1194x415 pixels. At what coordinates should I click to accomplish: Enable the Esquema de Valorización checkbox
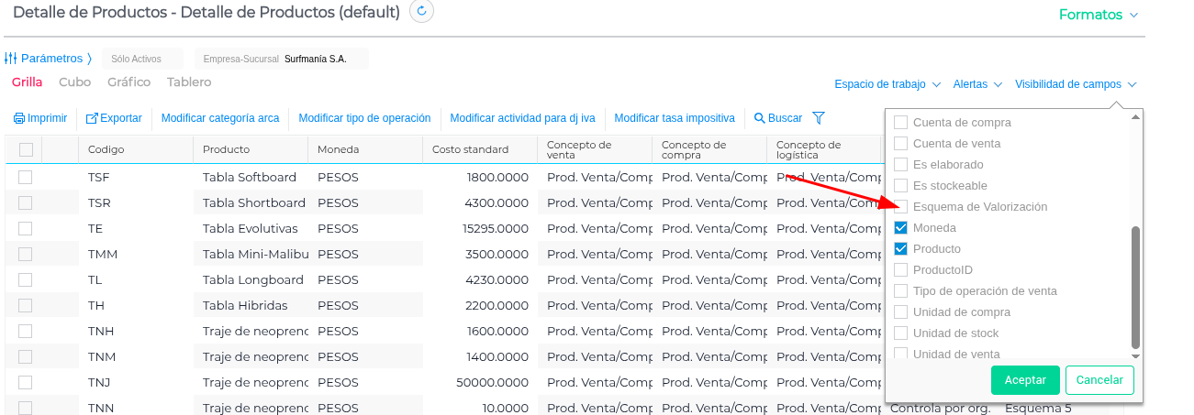click(901, 207)
